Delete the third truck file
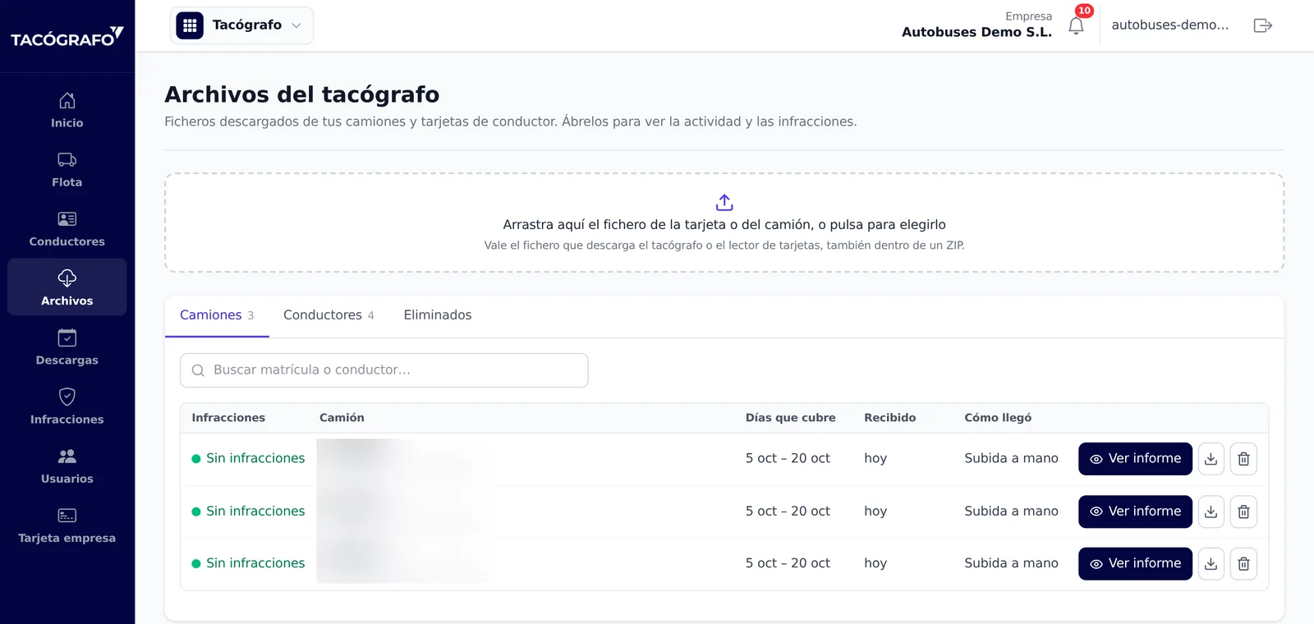1314x624 pixels. pyautogui.click(x=1243, y=564)
